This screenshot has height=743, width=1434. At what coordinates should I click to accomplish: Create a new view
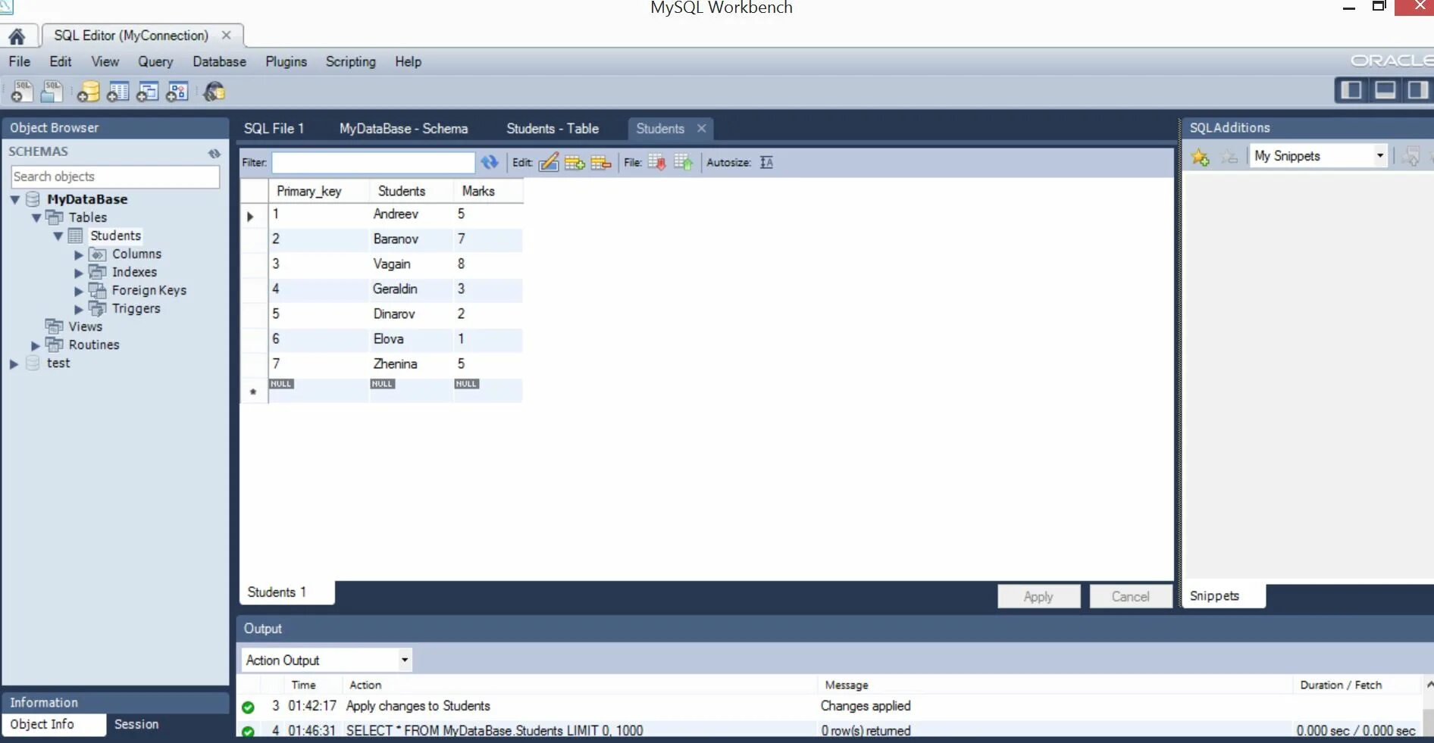click(x=147, y=92)
